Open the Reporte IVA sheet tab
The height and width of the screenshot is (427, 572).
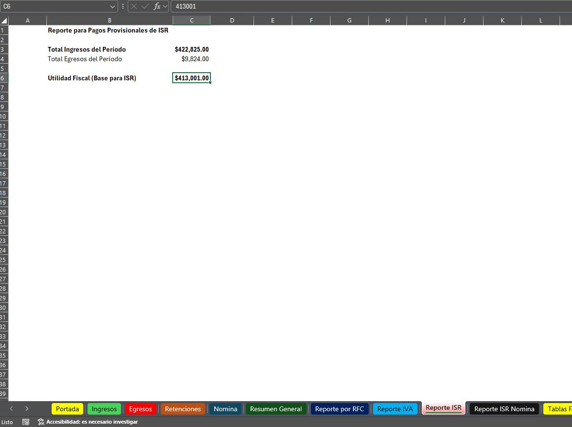(x=395, y=409)
